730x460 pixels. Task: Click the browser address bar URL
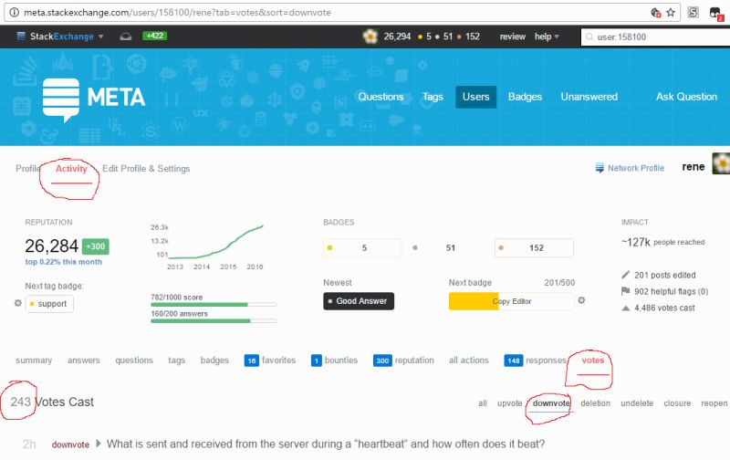point(177,13)
